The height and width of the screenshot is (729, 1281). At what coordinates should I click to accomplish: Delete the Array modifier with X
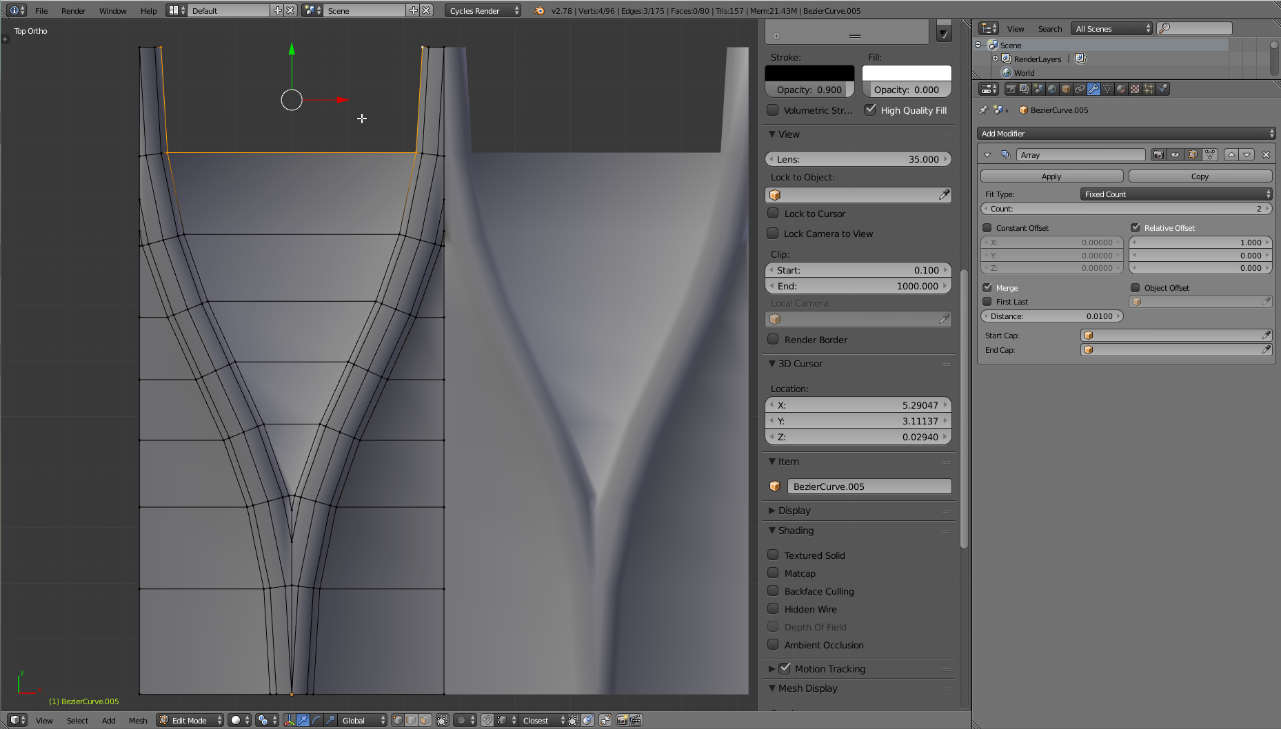point(1266,155)
